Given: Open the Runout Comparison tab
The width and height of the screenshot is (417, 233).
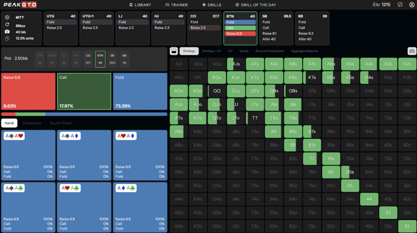Looking at the screenshot, I should coord(269,51).
